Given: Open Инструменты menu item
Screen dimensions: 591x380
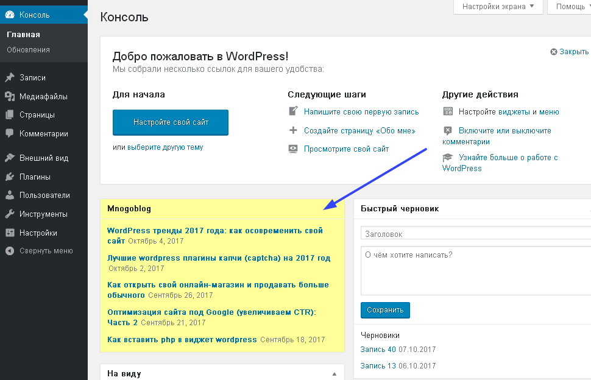Looking at the screenshot, I should click(44, 214).
